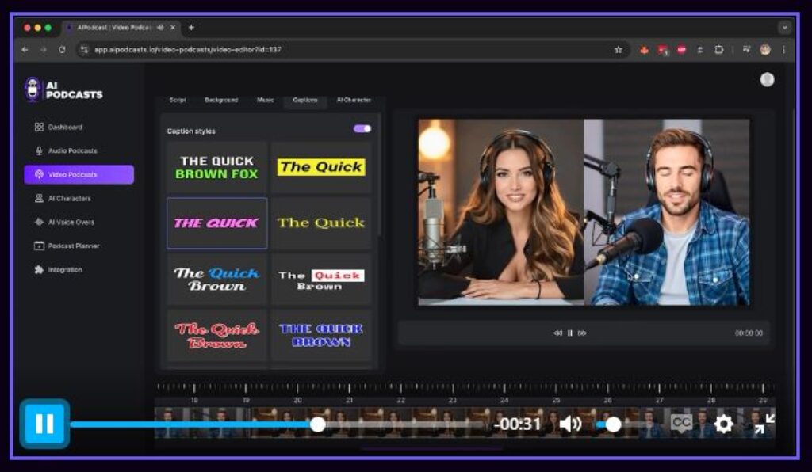This screenshot has height=472, width=812.
Task: Bookmark the page with the star icon
Action: pos(618,50)
